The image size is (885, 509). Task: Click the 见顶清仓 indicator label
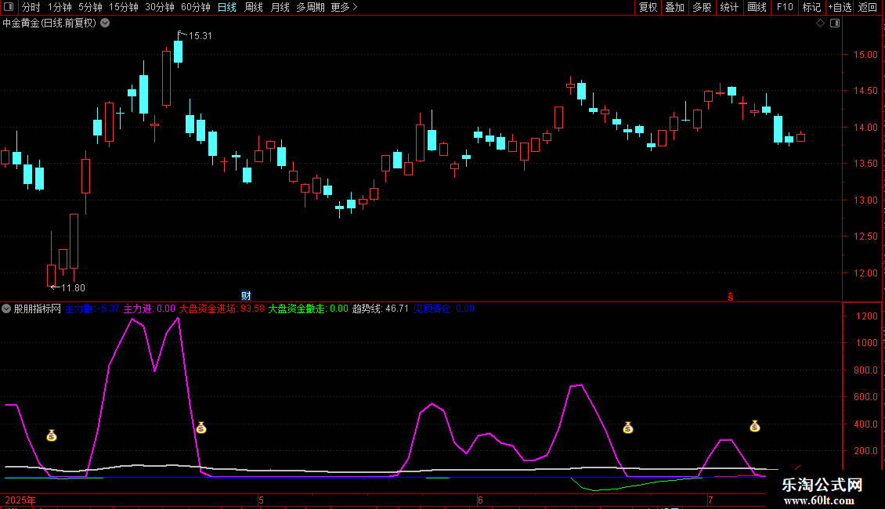pos(443,309)
